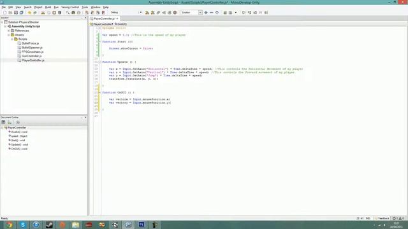Open the Help menu
The height and width of the screenshot is (229, 408).
pyautogui.click(x=106, y=7)
